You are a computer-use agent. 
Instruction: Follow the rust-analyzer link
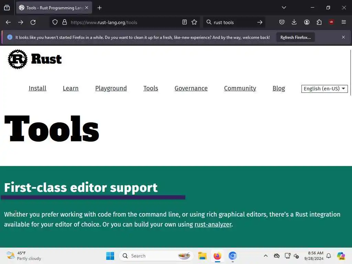[213, 224]
